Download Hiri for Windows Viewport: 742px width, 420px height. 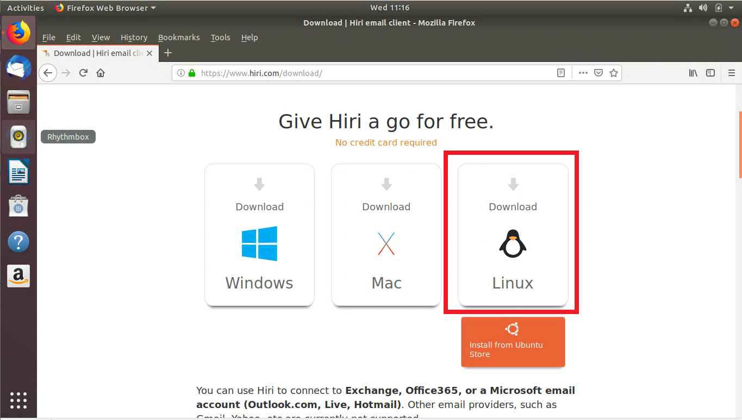coord(259,235)
